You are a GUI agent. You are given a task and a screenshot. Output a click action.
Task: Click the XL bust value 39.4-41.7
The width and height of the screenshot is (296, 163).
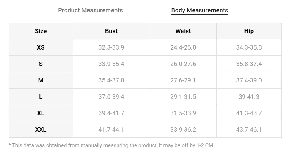tap(111, 113)
